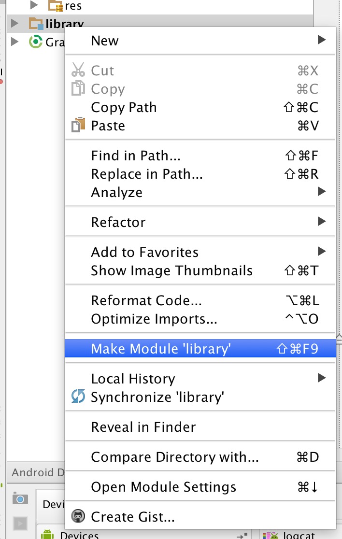The image size is (342, 539).
Task: Open the Refactor submenu
Action: (x=200, y=222)
